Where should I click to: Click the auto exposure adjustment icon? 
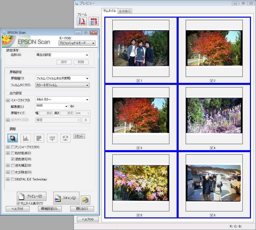13,138
